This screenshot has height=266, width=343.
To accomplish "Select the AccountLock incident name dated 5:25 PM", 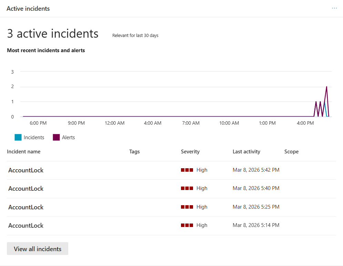I will (26, 207).
